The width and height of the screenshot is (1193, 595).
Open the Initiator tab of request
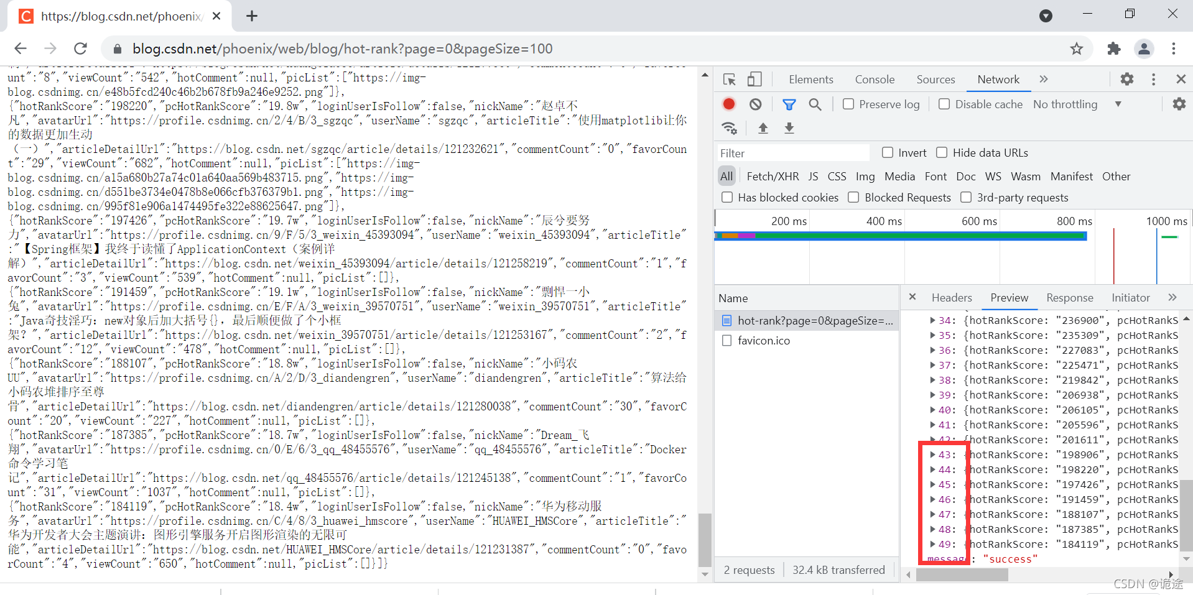point(1131,298)
